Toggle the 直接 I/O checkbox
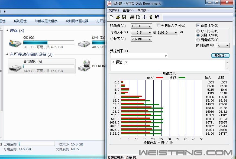 pyautogui.click(x=198, y=25)
